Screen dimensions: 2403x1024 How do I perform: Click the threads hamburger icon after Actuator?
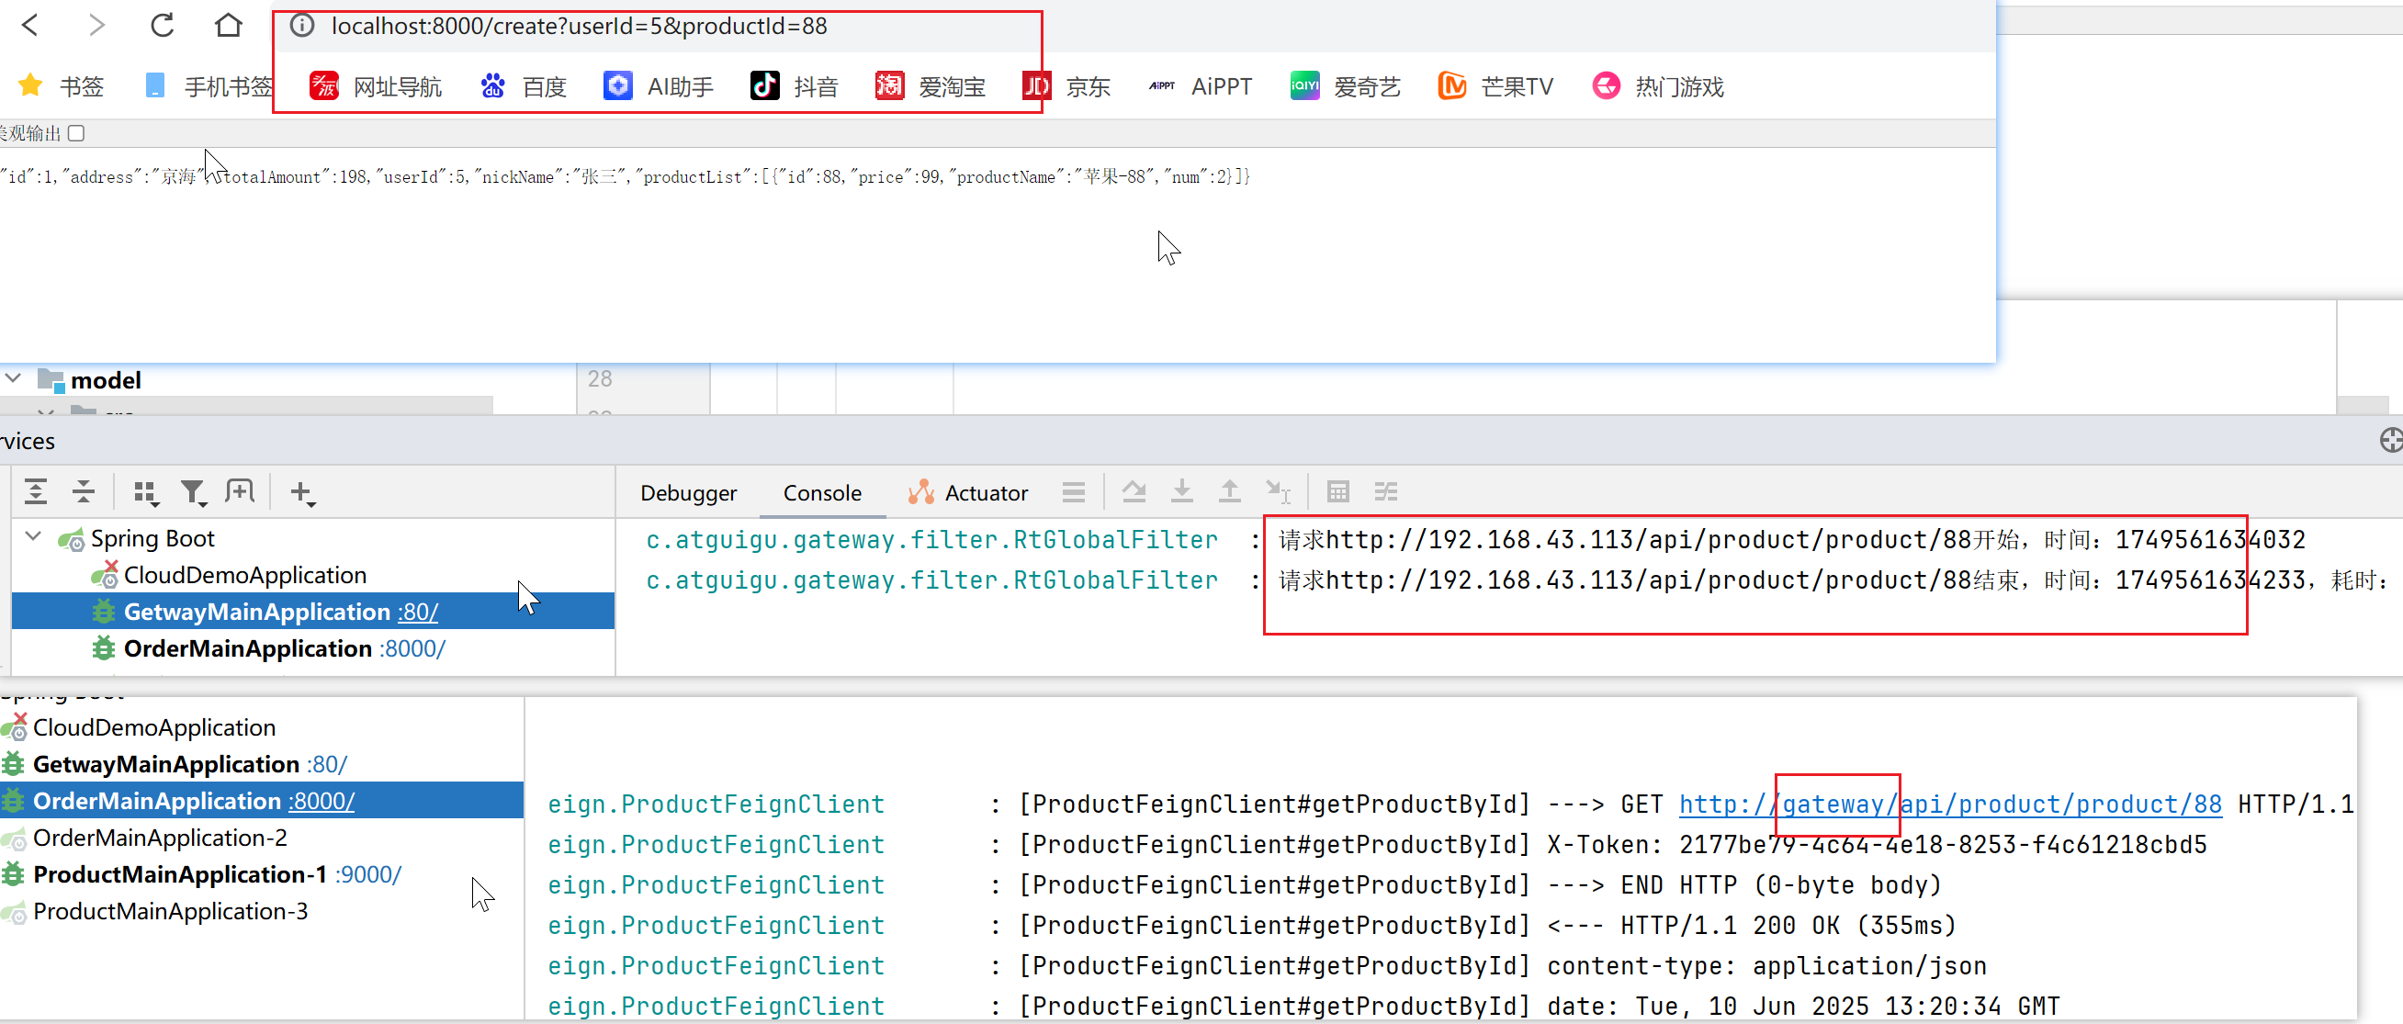click(x=1074, y=491)
